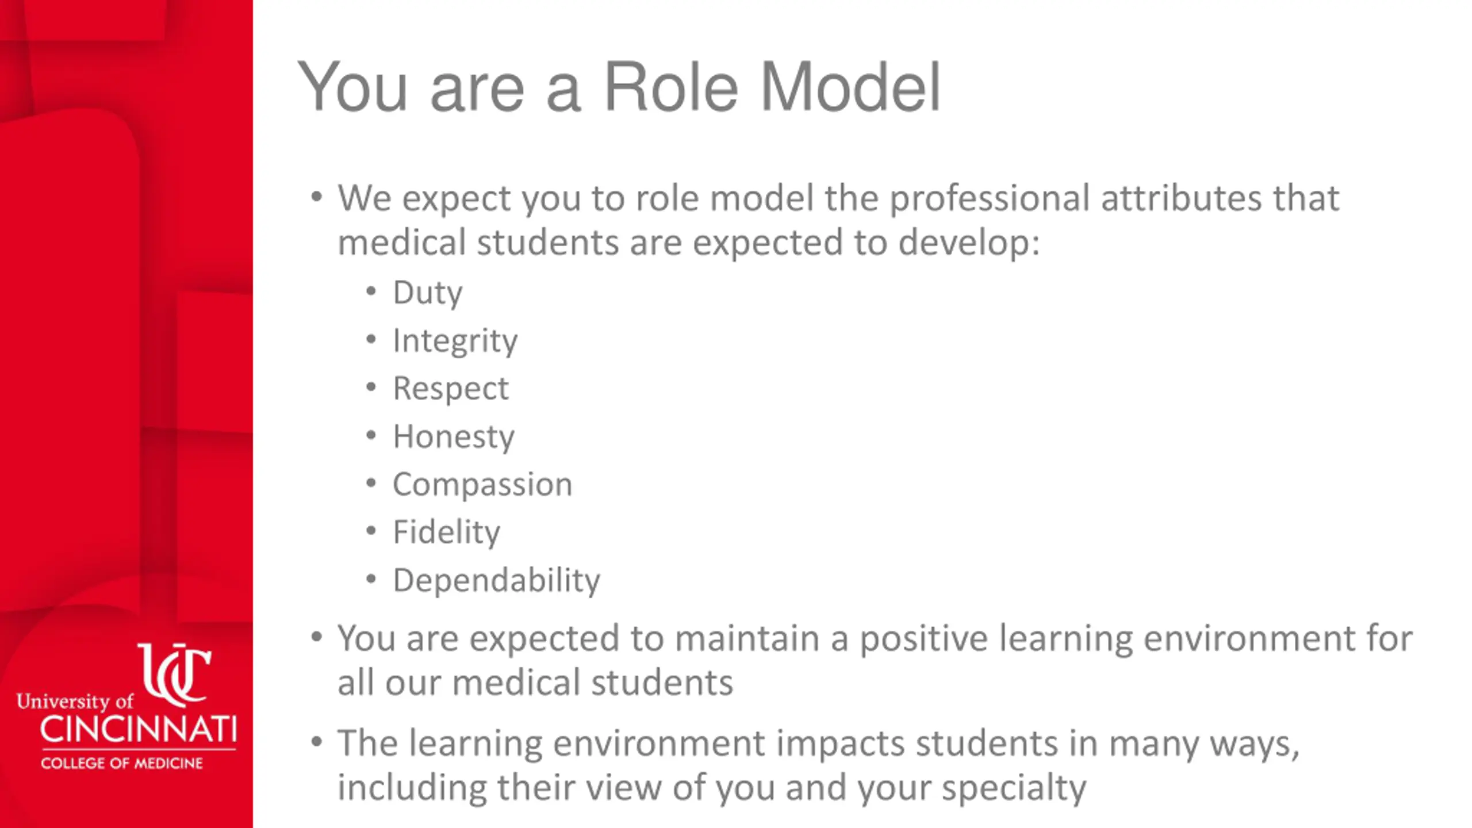Click the Honesty bullet item

[x=454, y=437]
